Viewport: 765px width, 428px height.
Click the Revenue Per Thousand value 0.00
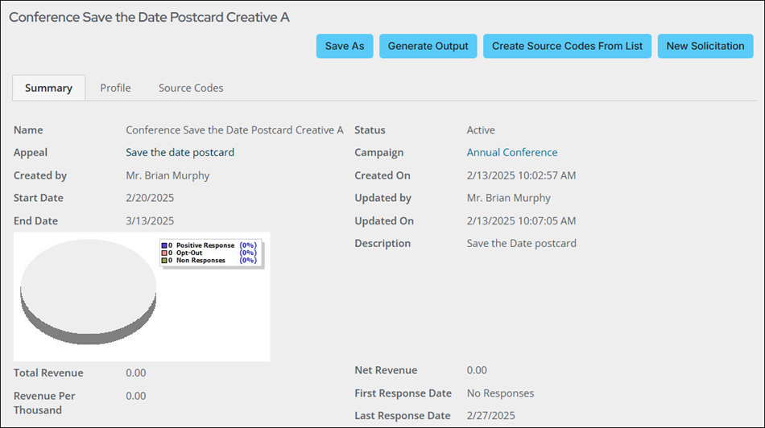(135, 395)
